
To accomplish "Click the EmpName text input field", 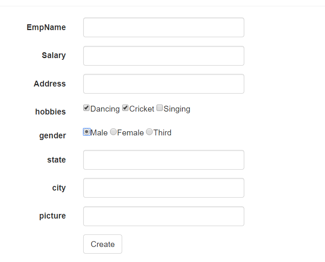I will click(x=164, y=28).
